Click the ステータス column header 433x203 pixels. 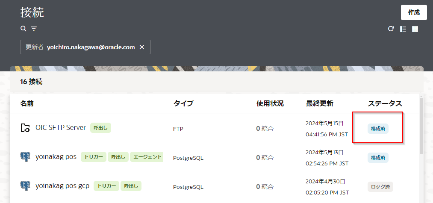[x=385, y=103]
